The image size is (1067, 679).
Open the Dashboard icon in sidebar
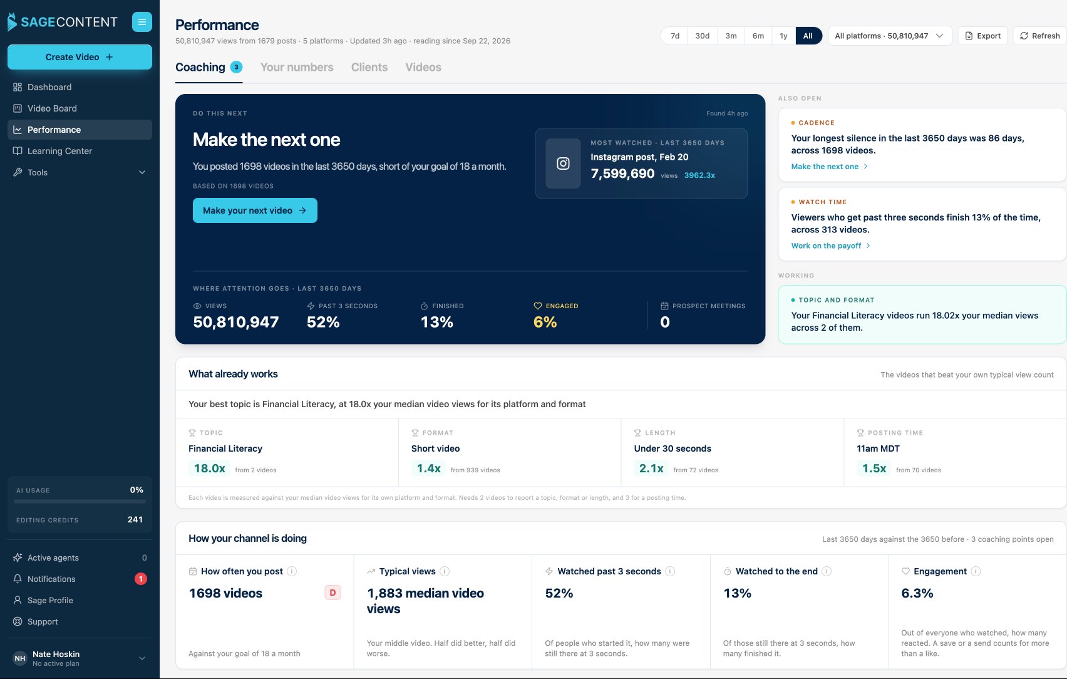tap(18, 87)
